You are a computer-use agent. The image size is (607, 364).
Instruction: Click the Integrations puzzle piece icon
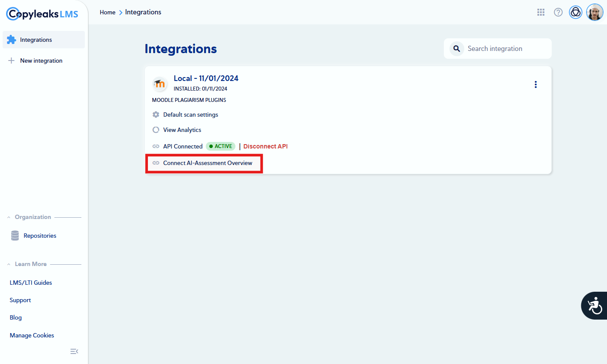[x=11, y=40]
